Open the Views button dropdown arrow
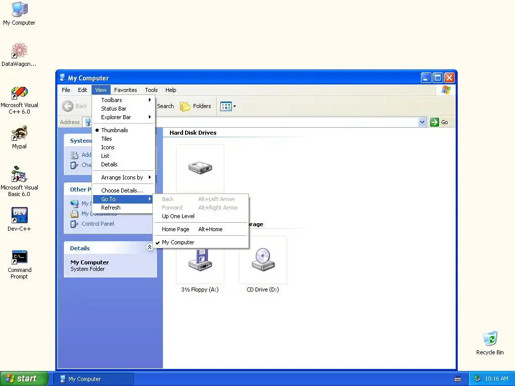The image size is (515, 386). (x=234, y=107)
